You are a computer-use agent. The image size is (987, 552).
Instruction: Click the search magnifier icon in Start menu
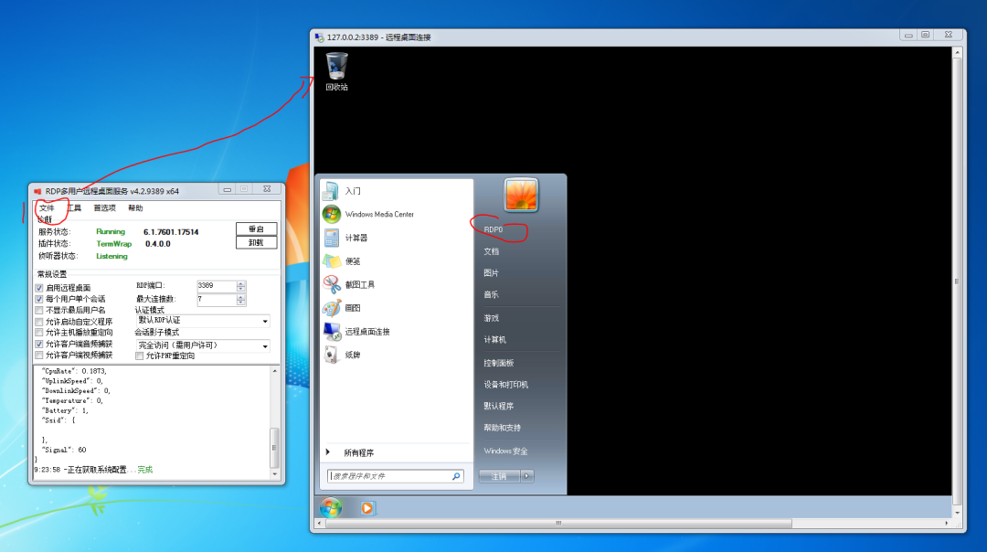(x=456, y=476)
